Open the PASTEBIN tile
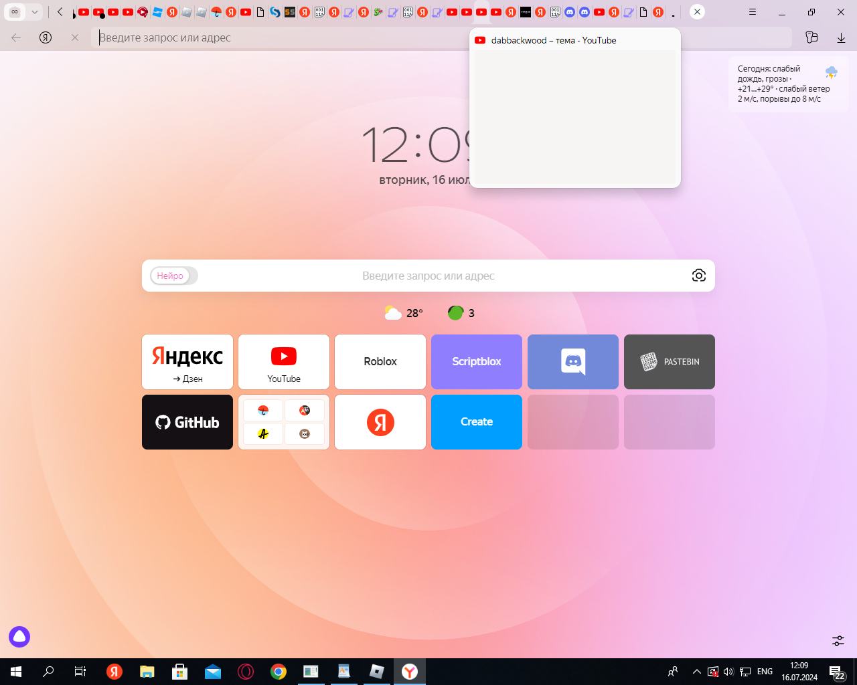The width and height of the screenshot is (857, 685). [670, 362]
